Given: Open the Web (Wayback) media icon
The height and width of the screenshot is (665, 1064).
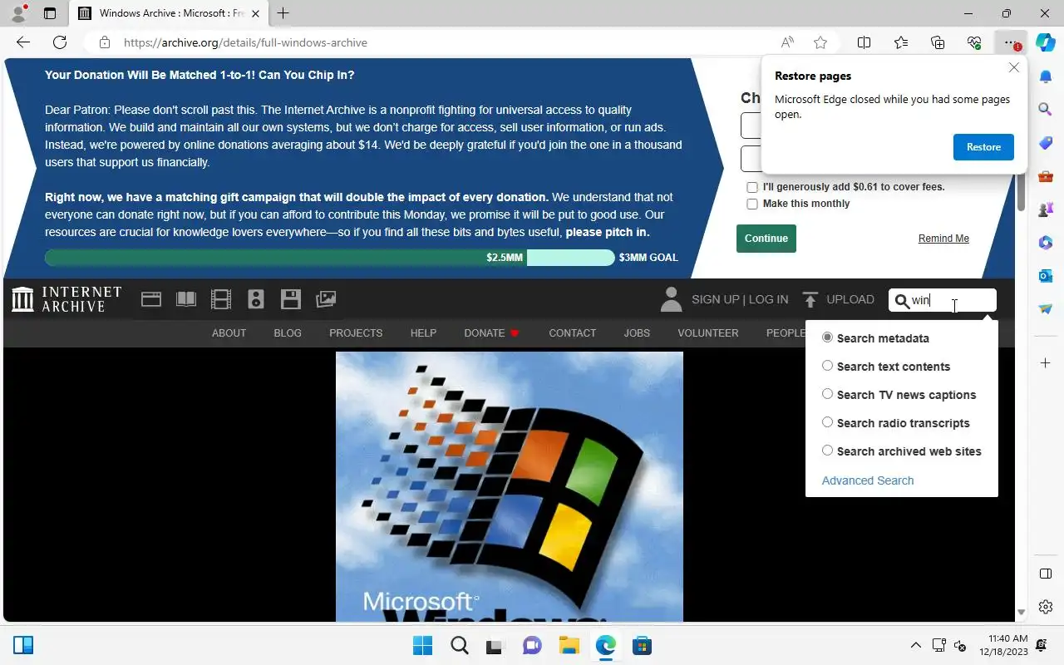Looking at the screenshot, I should pyautogui.click(x=151, y=299).
